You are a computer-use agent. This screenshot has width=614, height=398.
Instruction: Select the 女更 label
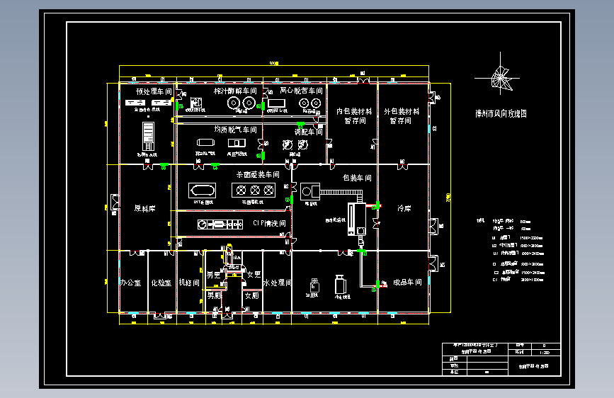(254, 275)
